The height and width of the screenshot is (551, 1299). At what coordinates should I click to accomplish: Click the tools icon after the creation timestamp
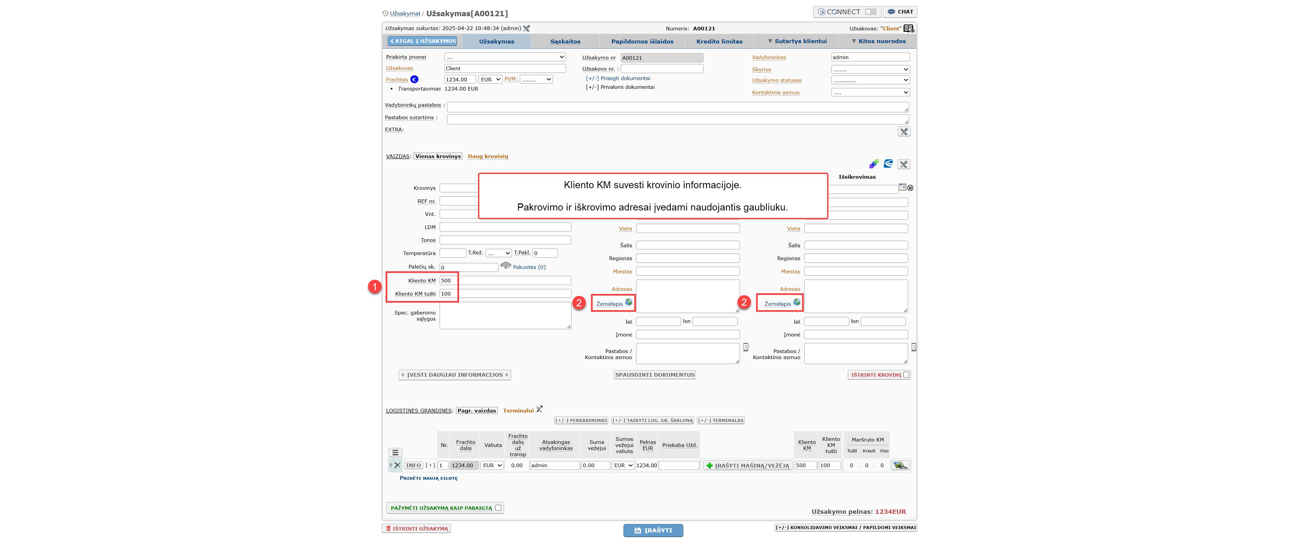(526, 29)
